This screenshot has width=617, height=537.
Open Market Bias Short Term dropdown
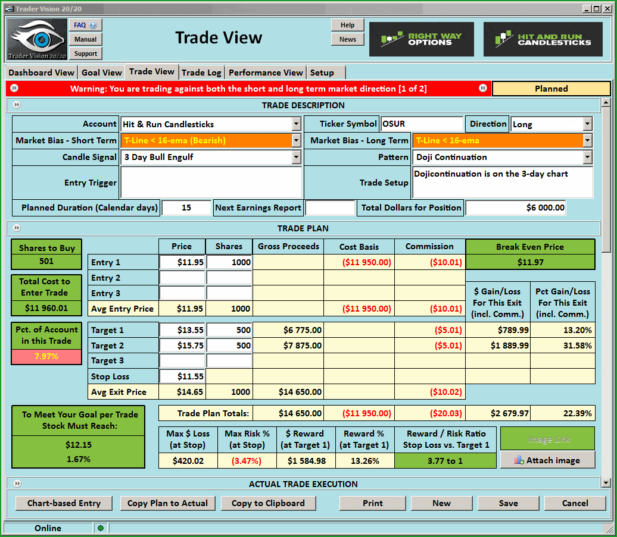(297, 140)
